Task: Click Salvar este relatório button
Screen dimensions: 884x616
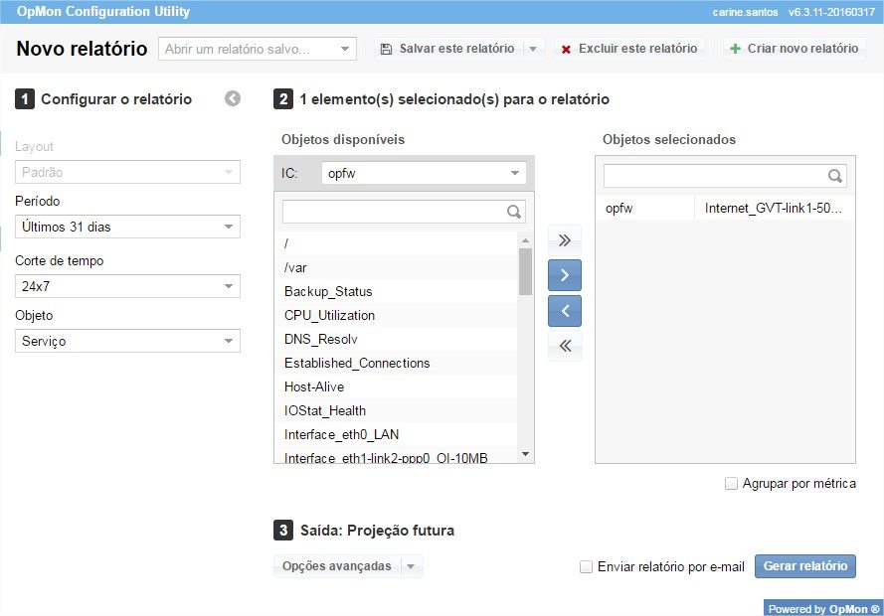Action: tap(447, 49)
